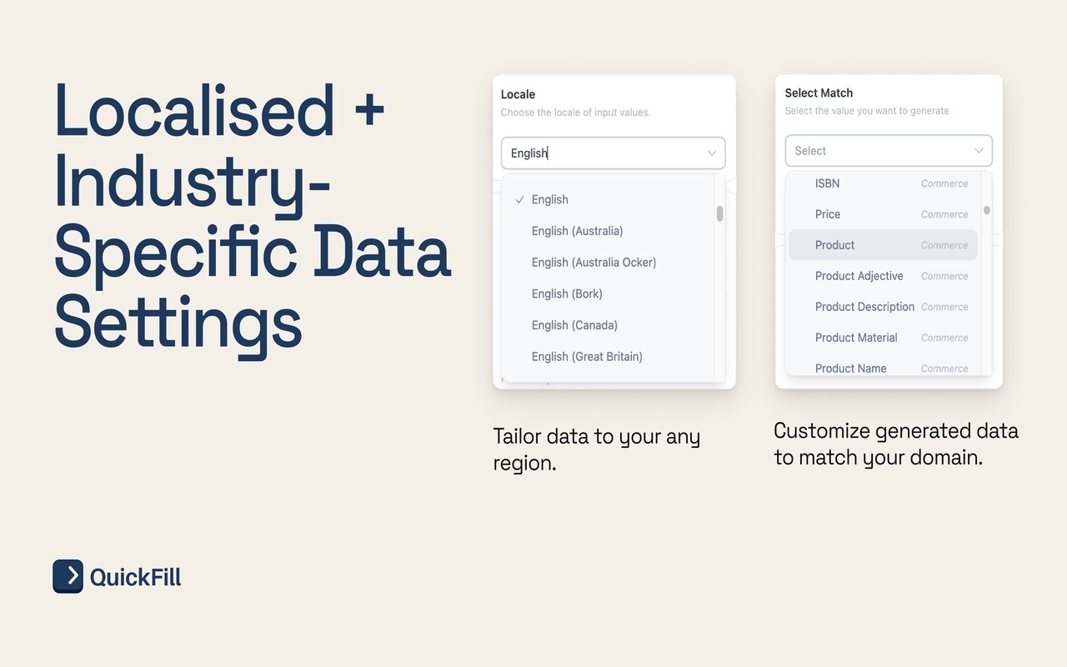Choose Price from Commerce options
This screenshot has height=667, width=1067.
[x=828, y=214]
